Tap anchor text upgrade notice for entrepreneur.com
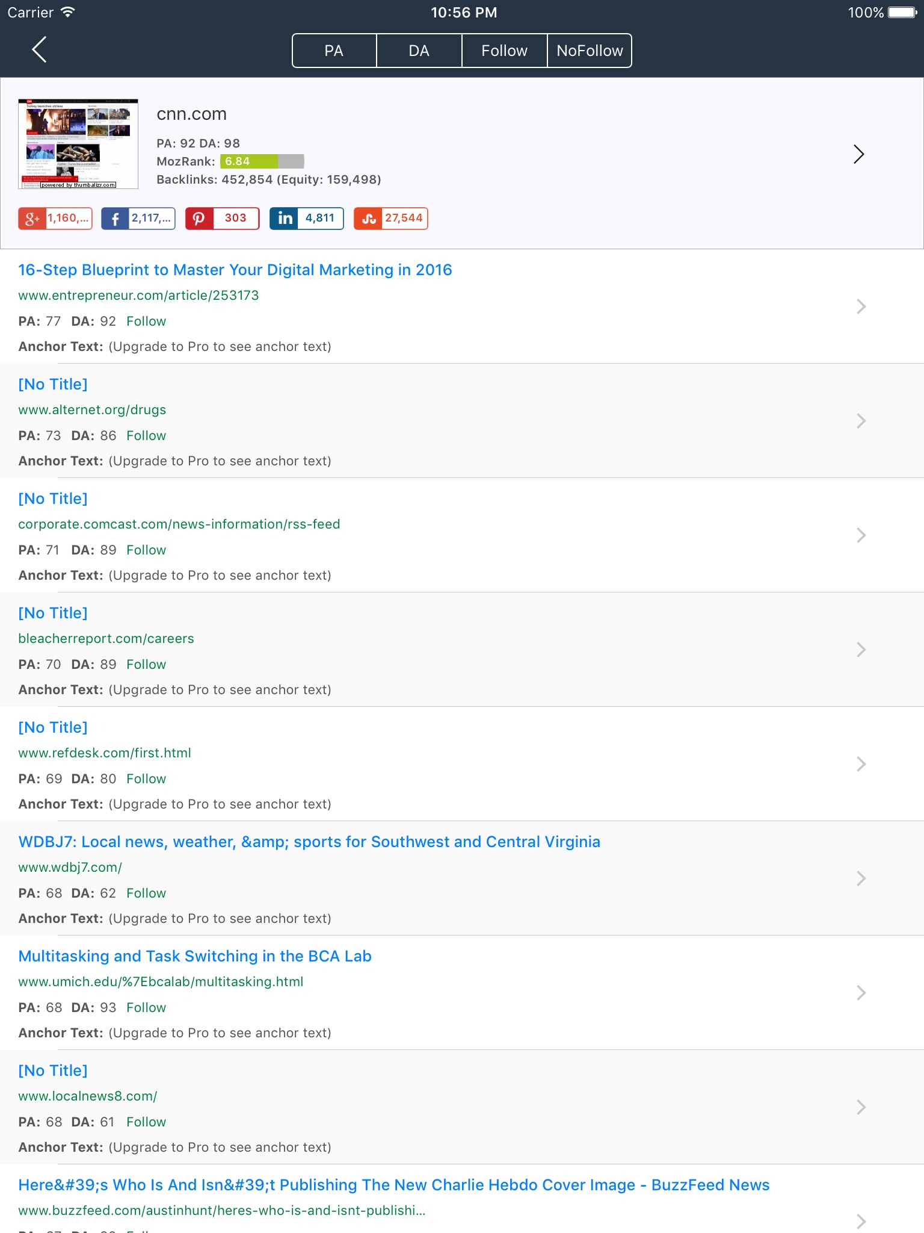This screenshot has height=1233, width=924. click(220, 347)
